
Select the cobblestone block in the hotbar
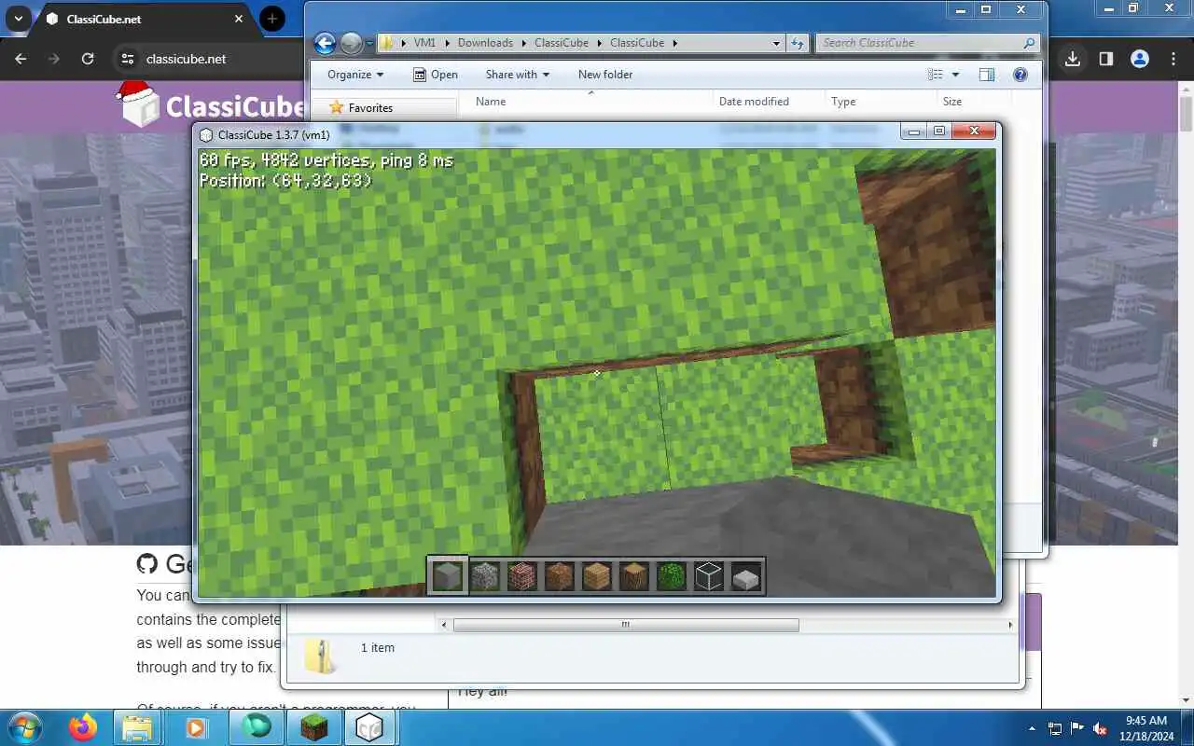[x=485, y=577]
